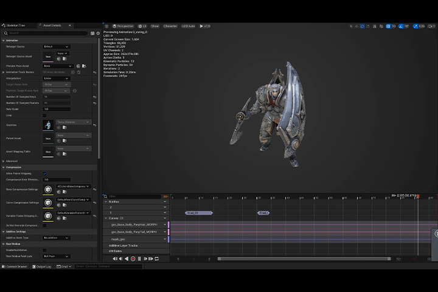
Task: Browse to Variable Frame Stripping Settings asset
Action: [64, 218]
